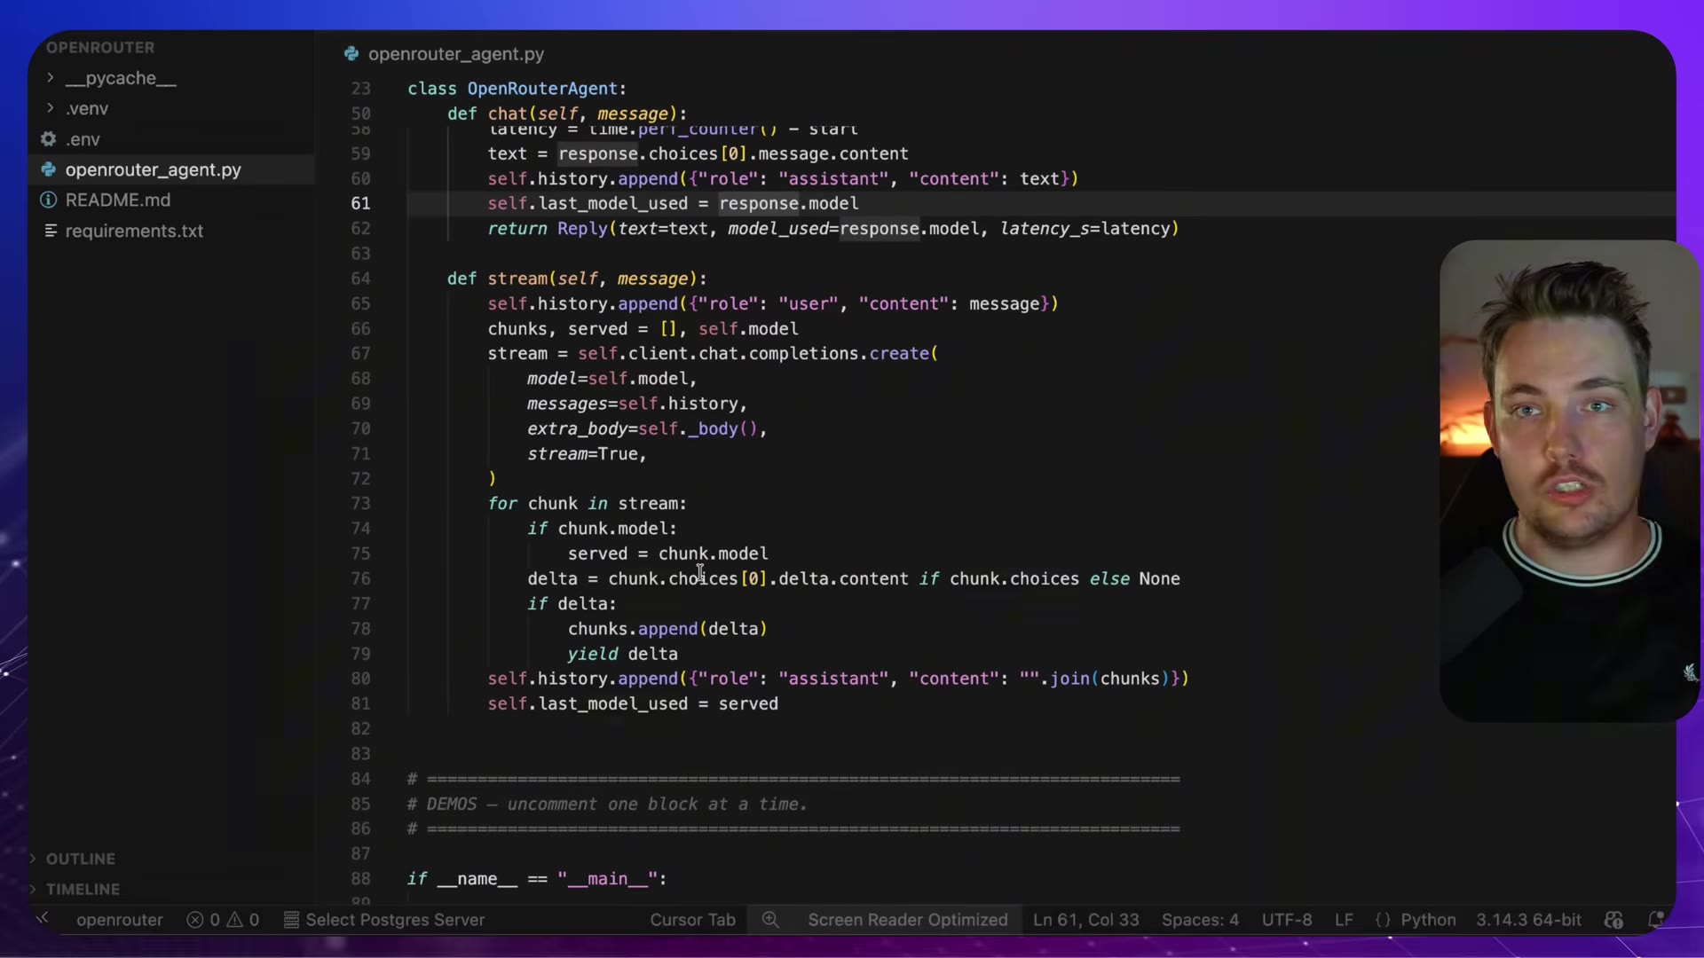Viewport: 1704px width, 958px height.
Task: Open the errors and warnings indicator
Action: pos(223,920)
